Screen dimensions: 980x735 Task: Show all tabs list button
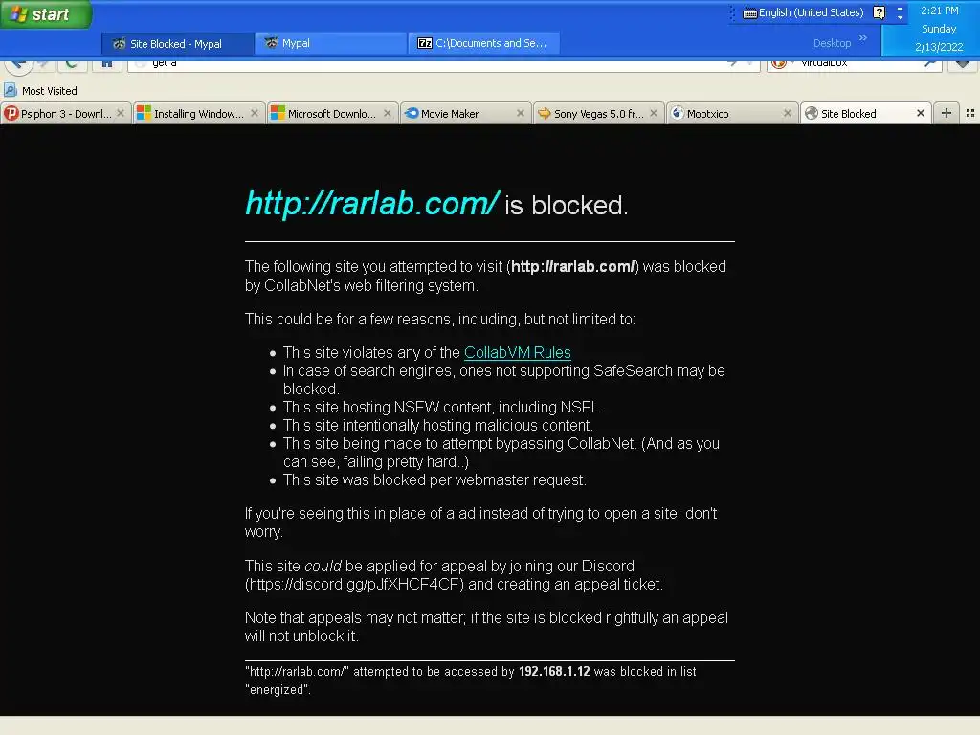[x=970, y=113]
